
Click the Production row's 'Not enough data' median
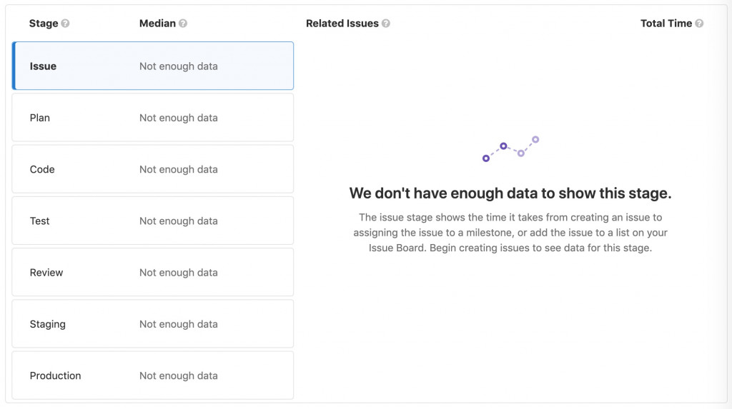[x=179, y=375]
